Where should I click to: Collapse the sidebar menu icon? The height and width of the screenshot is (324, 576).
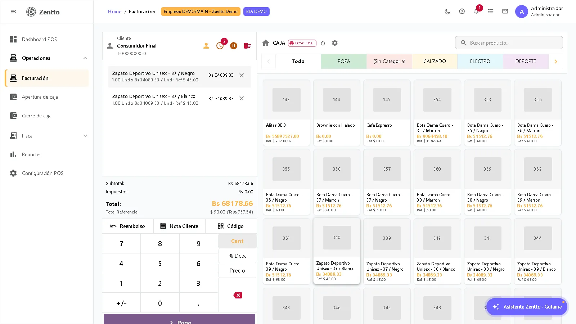click(13, 12)
